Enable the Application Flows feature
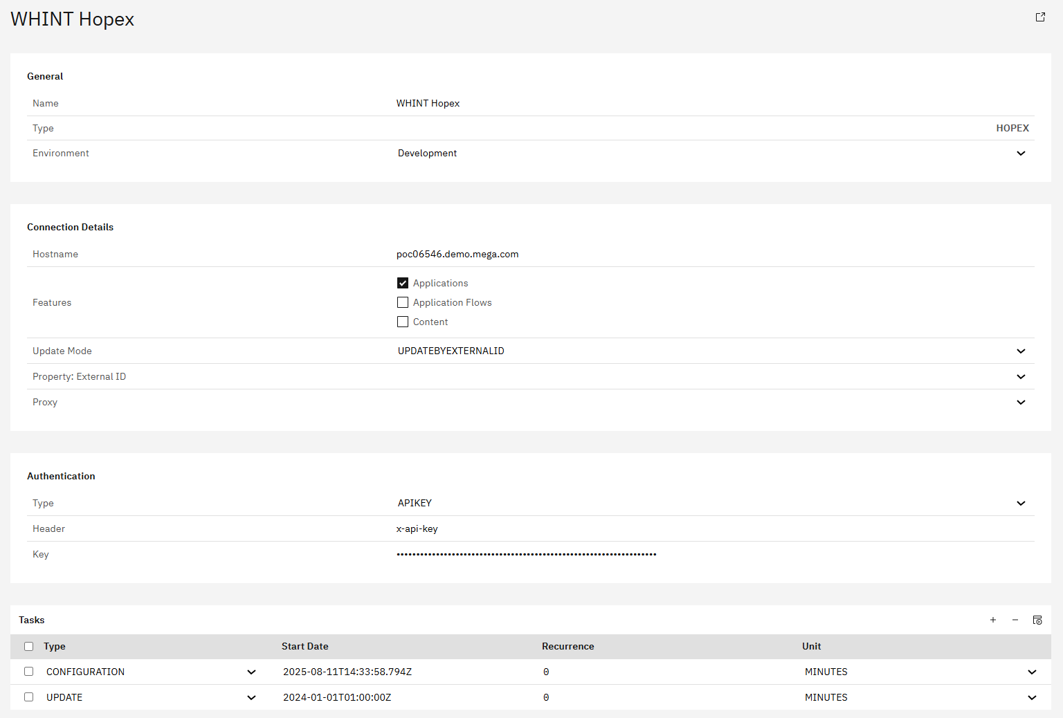The width and height of the screenshot is (1063, 718). [x=403, y=302]
